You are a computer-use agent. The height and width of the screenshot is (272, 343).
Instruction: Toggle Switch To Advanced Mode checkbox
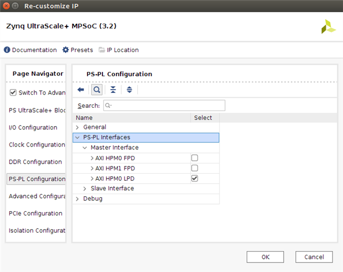[x=13, y=93]
